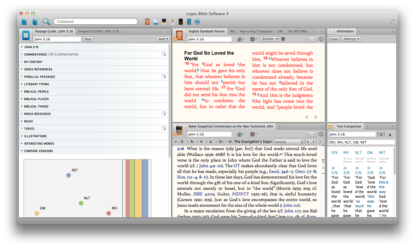
Task: Click Text Comparison scrollbar
Action: pos(395,162)
